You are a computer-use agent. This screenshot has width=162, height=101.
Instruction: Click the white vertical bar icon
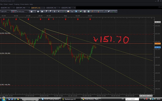[84, 11]
